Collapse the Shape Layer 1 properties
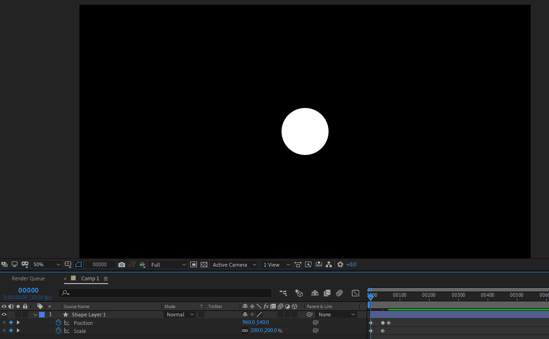The image size is (549, 339). click(35, 315)
